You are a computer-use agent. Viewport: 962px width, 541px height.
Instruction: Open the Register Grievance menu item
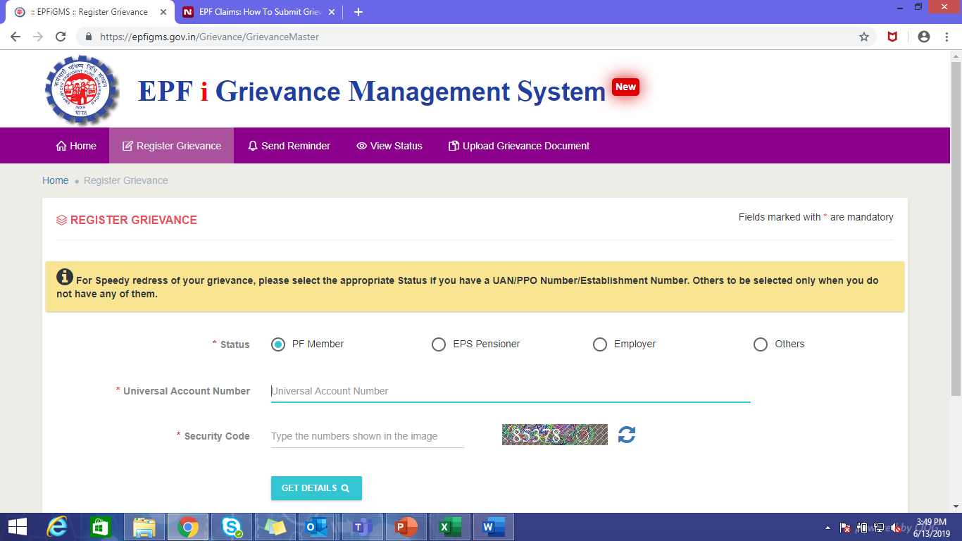[x=172, y=146]
